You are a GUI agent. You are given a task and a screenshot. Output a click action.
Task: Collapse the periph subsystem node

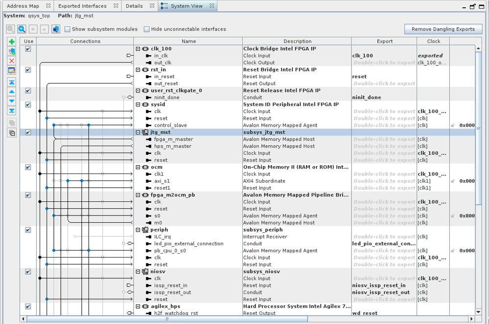point(139,230)
